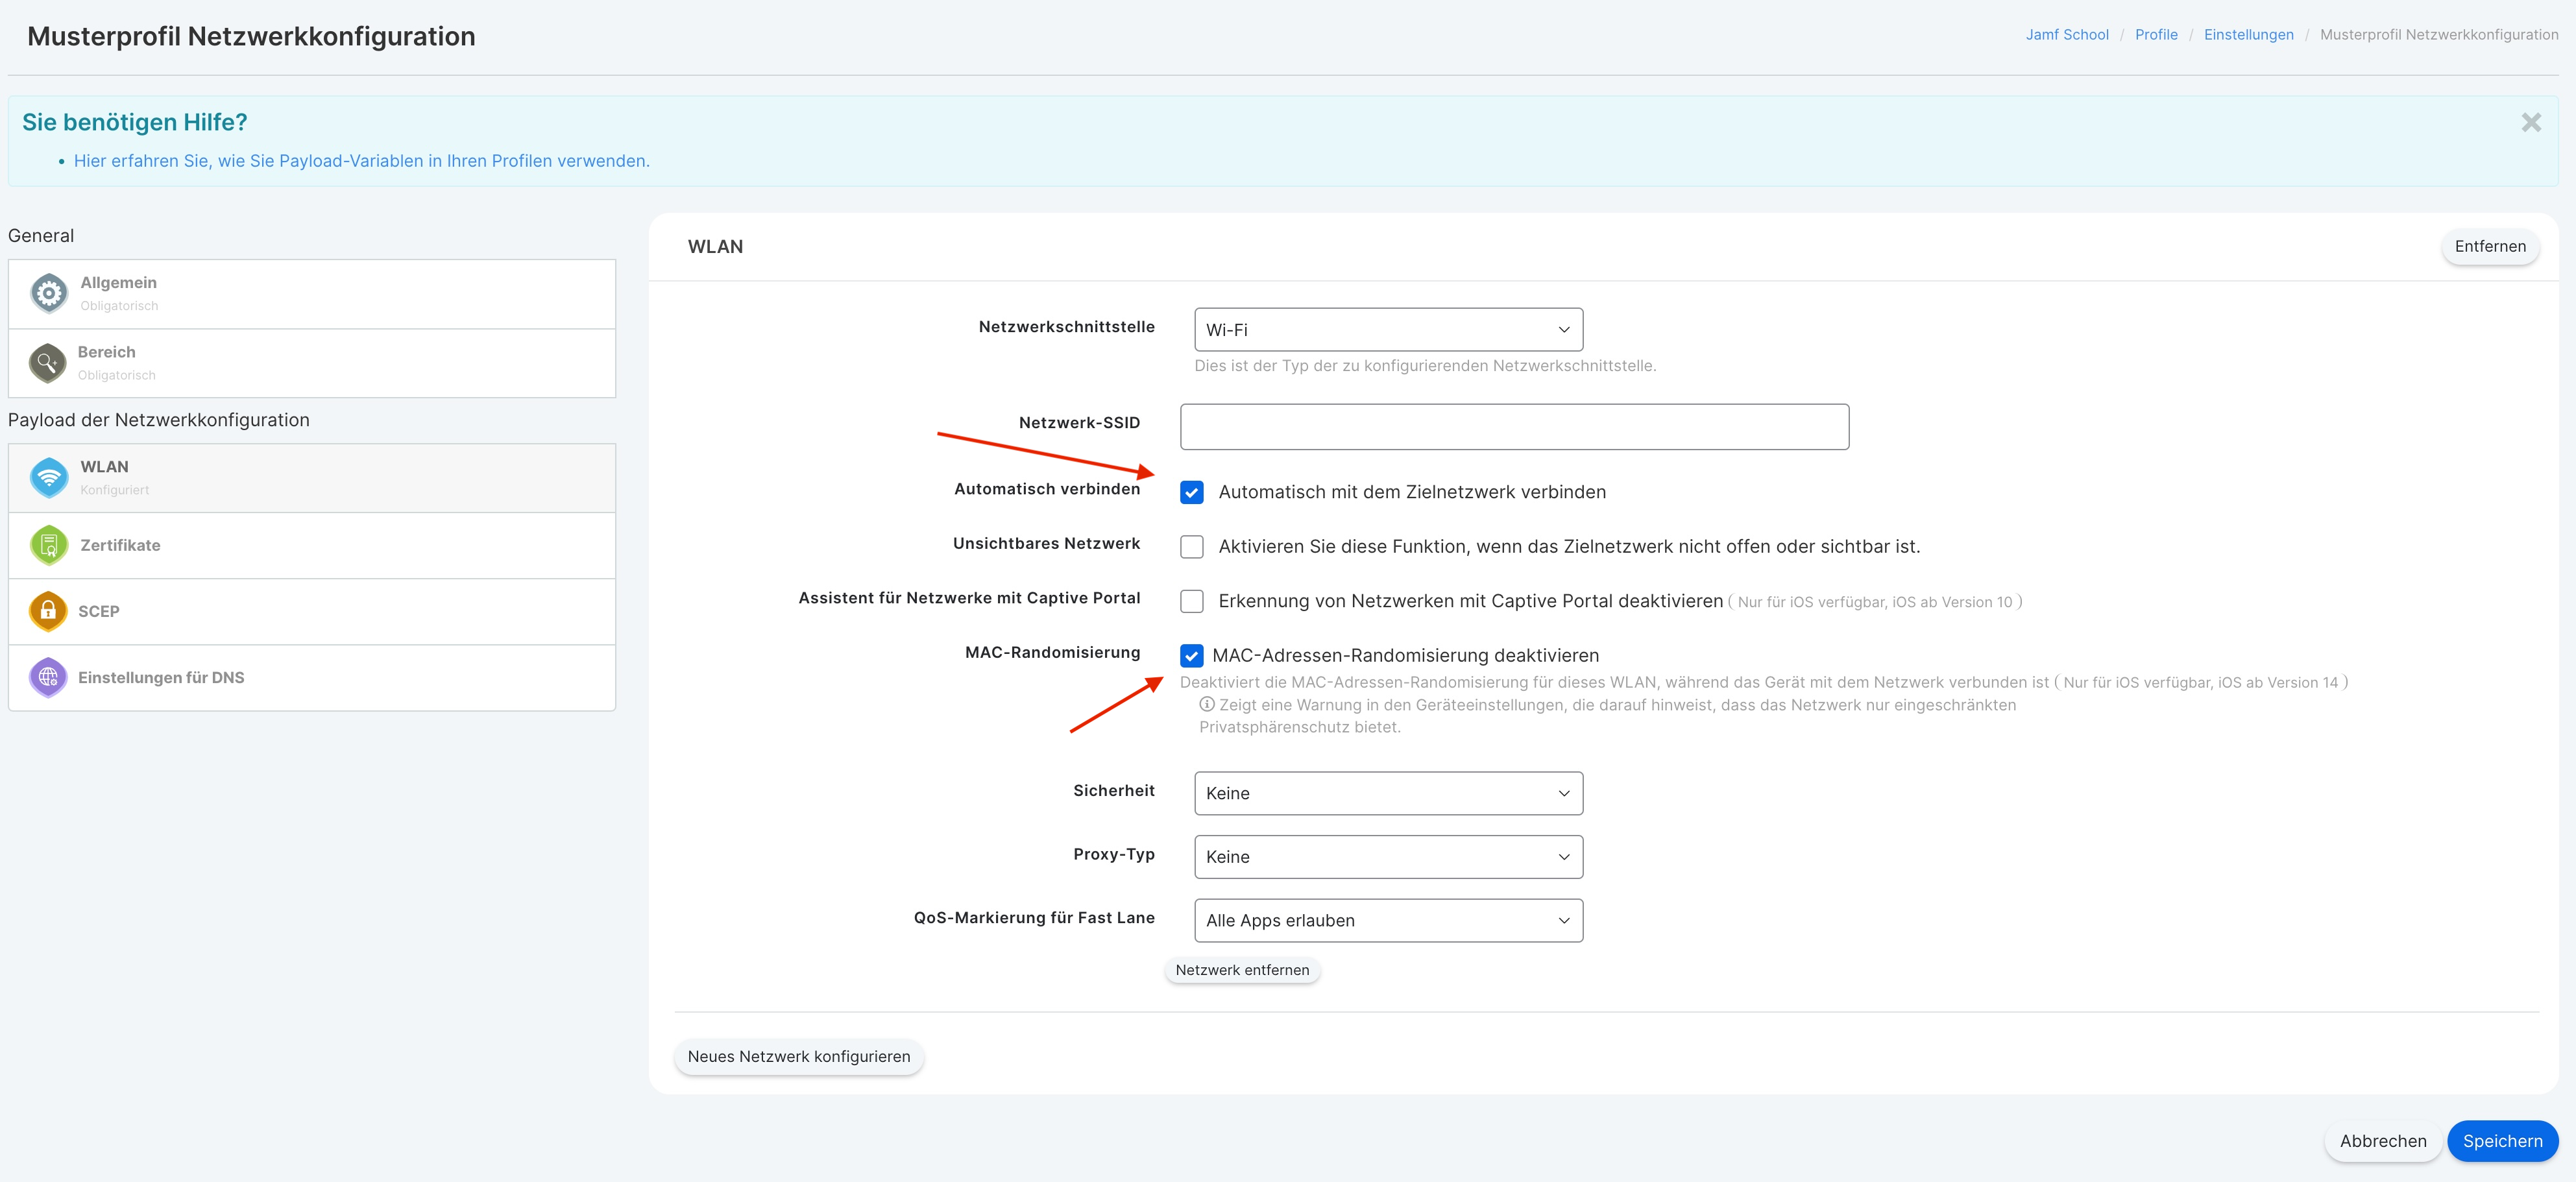Expand the Sicherheit dropdown
The image size is (2576, 1182).
pos(1387,793)
